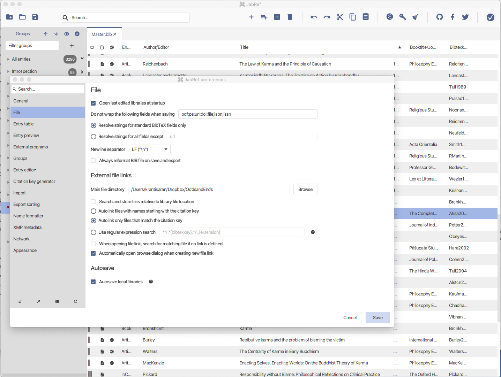The image size is (501, 377).
Task: Close the Master.bib tab
Action: (115, 34)
